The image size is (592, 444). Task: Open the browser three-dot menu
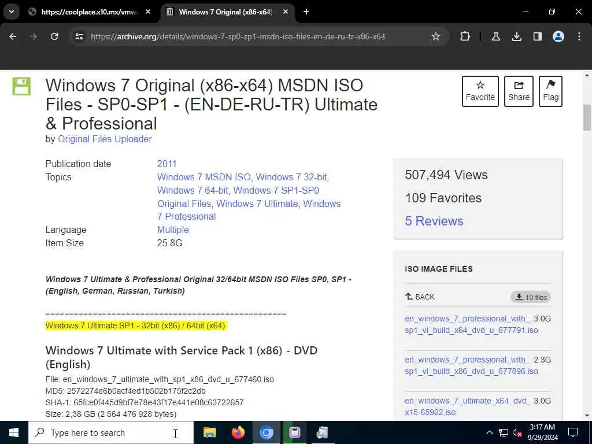pos(579,36)
